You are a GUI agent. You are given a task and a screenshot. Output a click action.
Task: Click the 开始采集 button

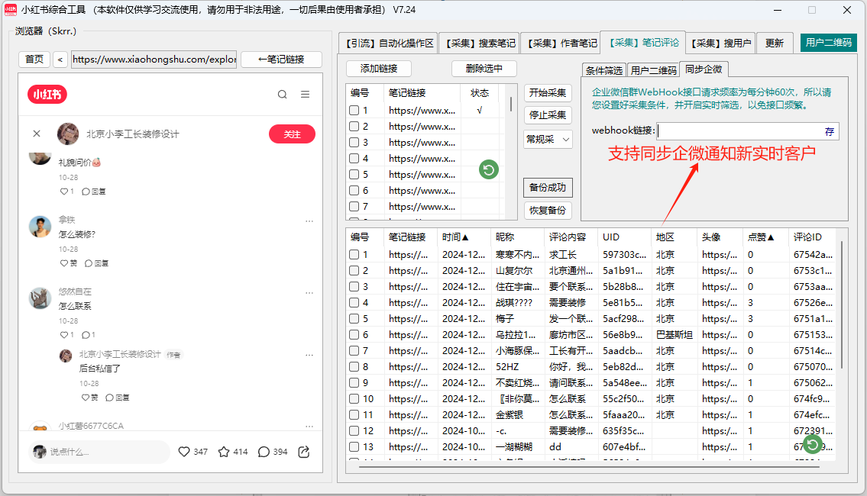pos(547,92)
